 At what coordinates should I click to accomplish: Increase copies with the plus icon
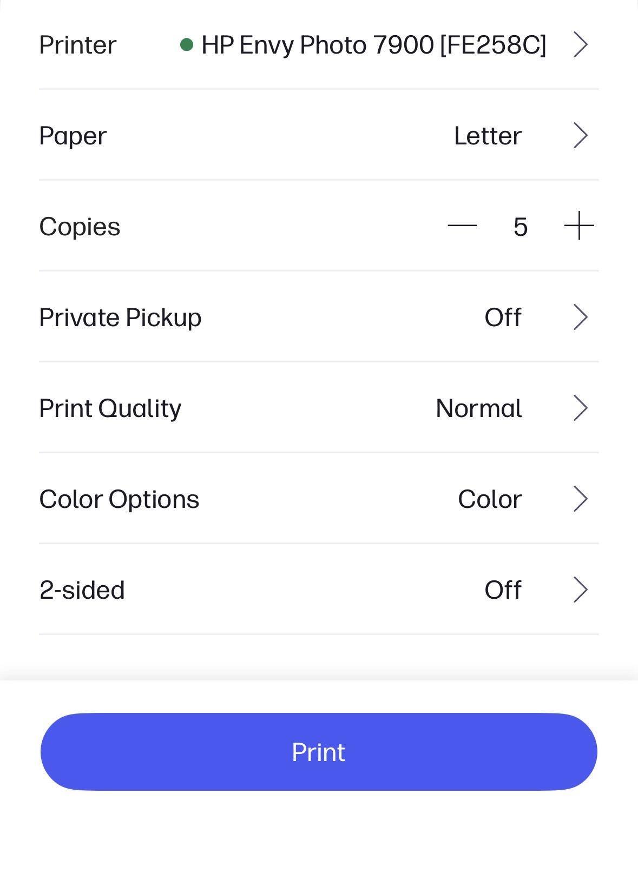pos(579,226)
